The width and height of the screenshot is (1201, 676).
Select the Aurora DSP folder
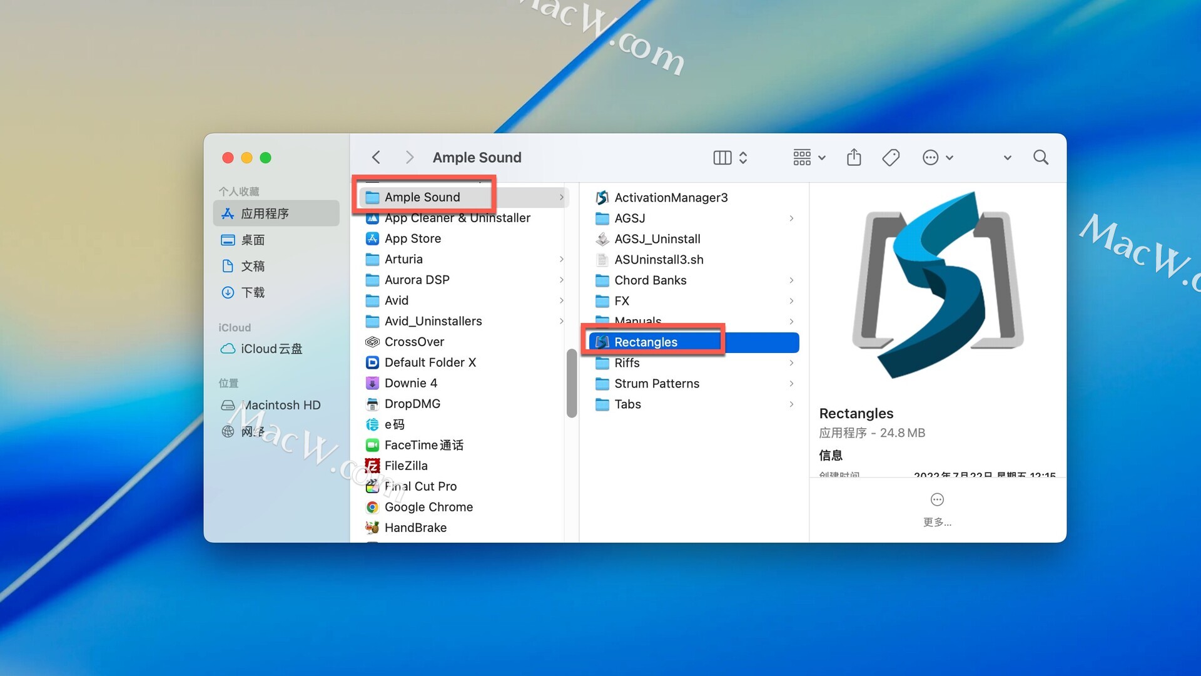pyautogui.click(x=464, y=280)
